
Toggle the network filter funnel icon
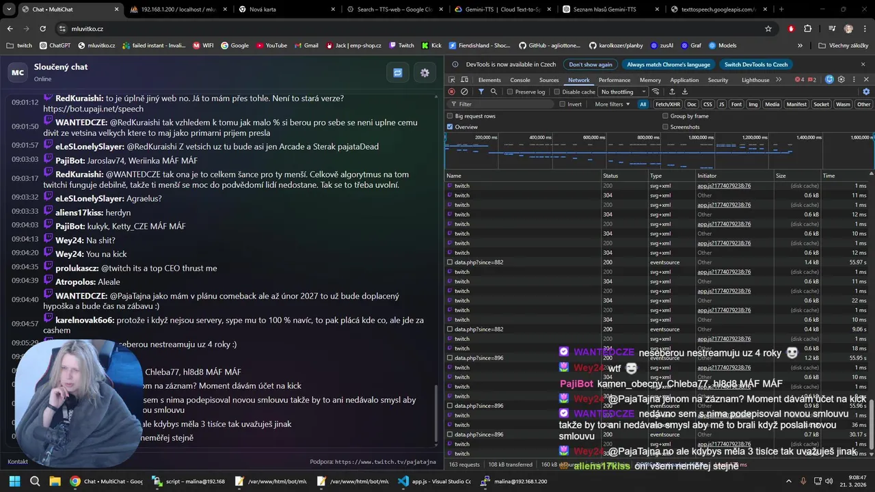[481, 92]
